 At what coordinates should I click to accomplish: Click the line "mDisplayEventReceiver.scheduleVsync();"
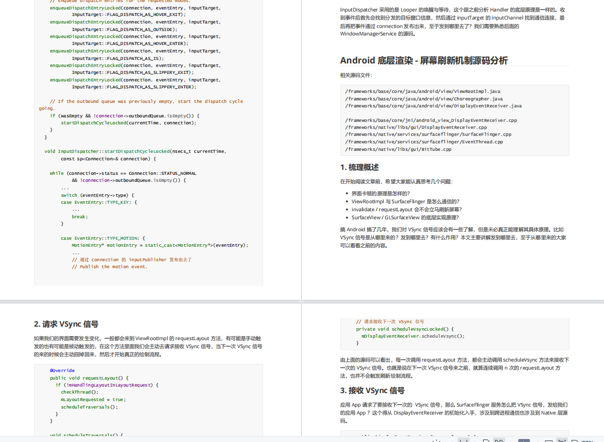coord(413,336)
